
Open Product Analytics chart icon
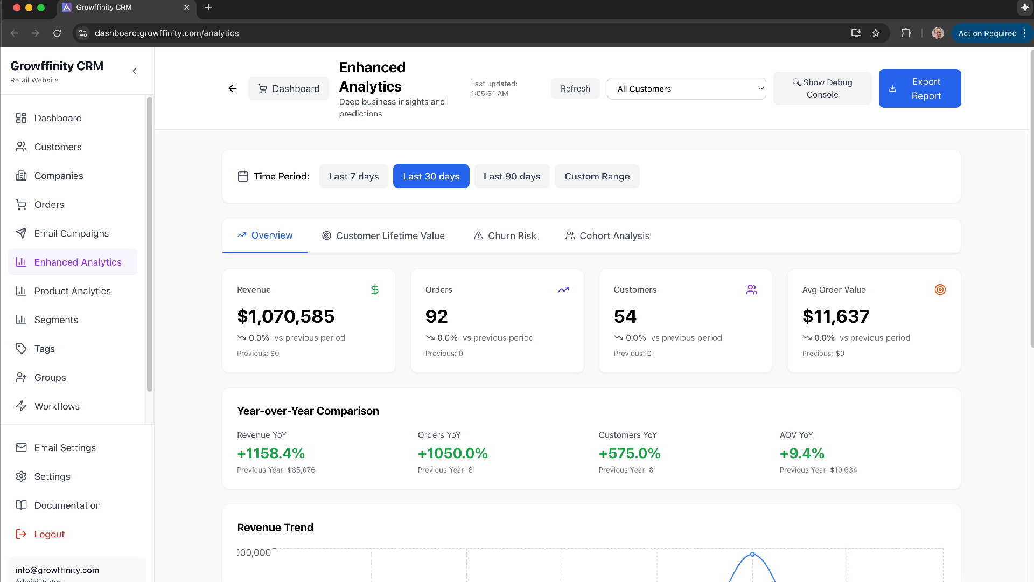tap(21, 291)
